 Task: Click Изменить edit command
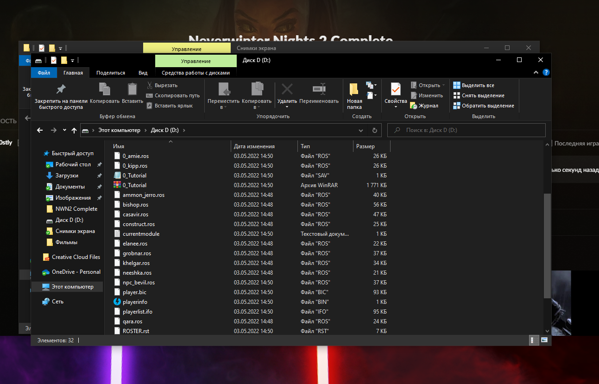pos(427,95)
